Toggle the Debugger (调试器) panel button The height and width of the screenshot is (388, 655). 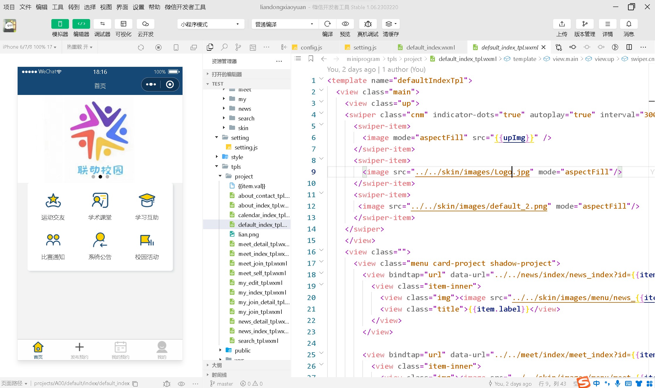102,24
